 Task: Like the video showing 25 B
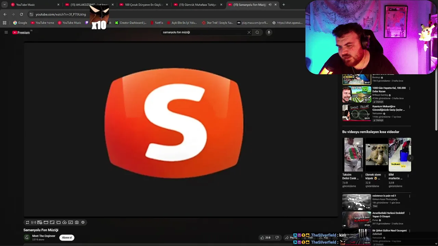click(x=266, y=237)
